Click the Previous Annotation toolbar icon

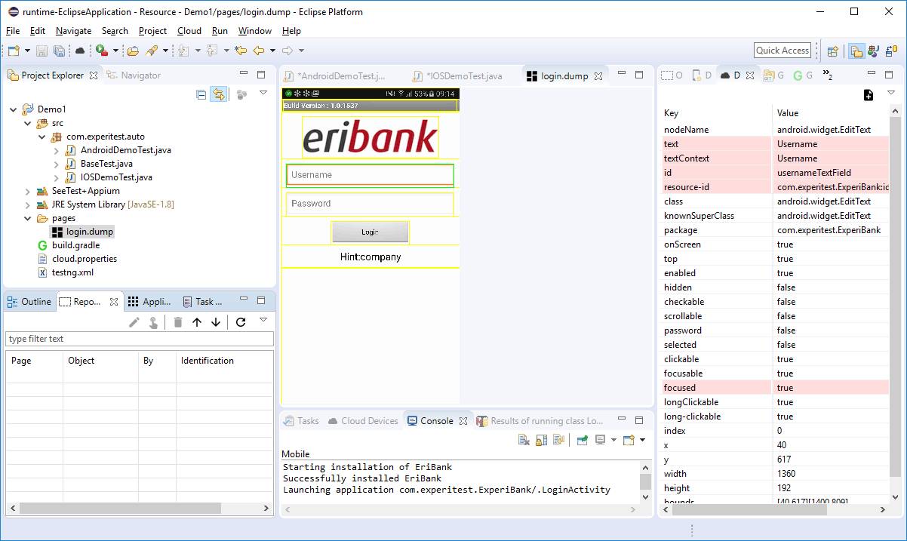click(213, 51)
